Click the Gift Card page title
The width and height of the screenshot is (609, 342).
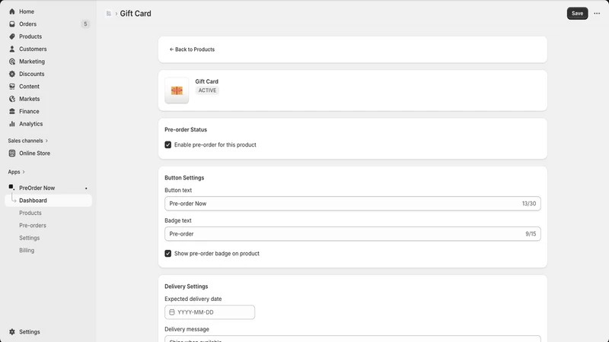tap(136, 14)
